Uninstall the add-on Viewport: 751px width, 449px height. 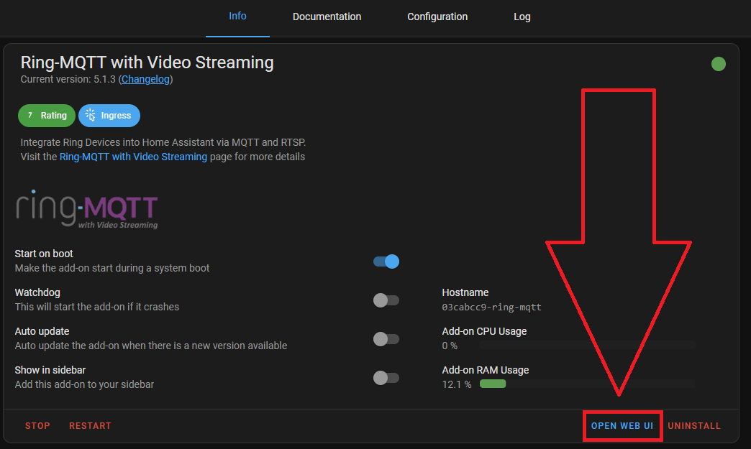(694, 426)
